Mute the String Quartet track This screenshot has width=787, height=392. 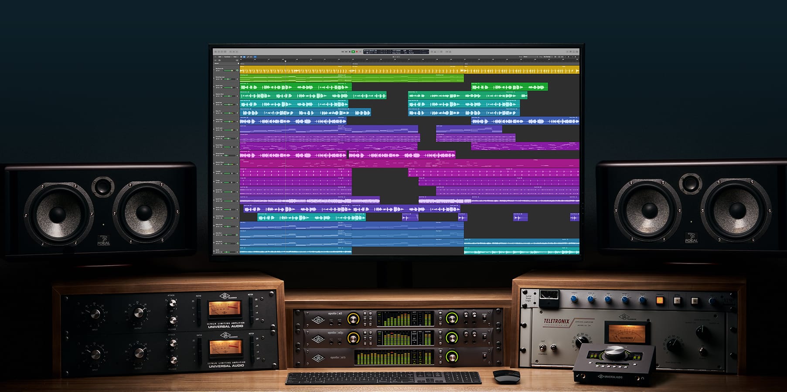click(x=217, y=155)
